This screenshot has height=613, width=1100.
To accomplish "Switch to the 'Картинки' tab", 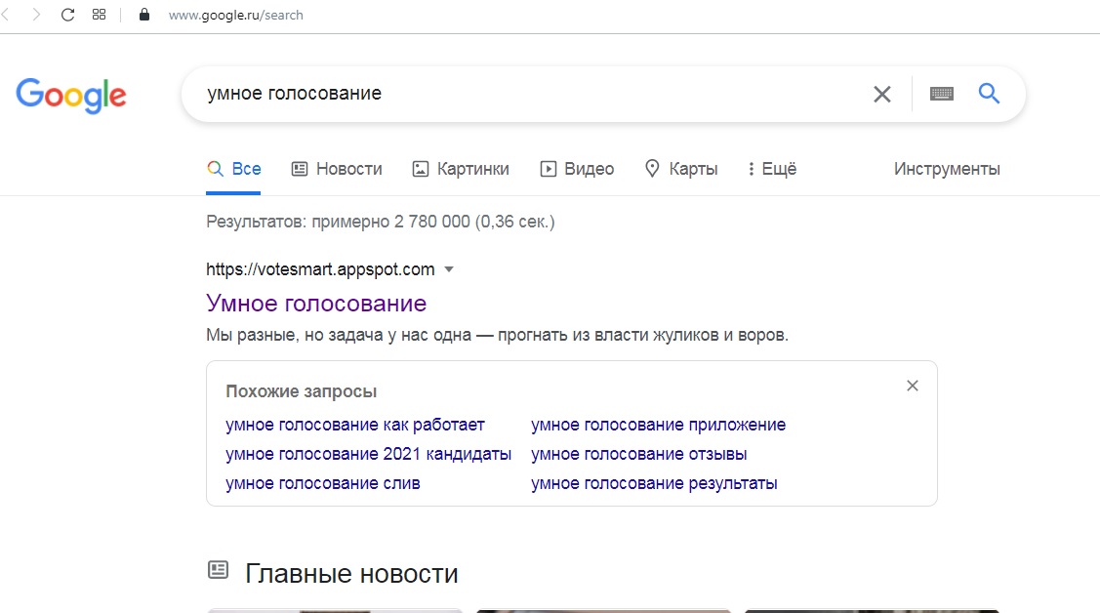I will [461, 169].
